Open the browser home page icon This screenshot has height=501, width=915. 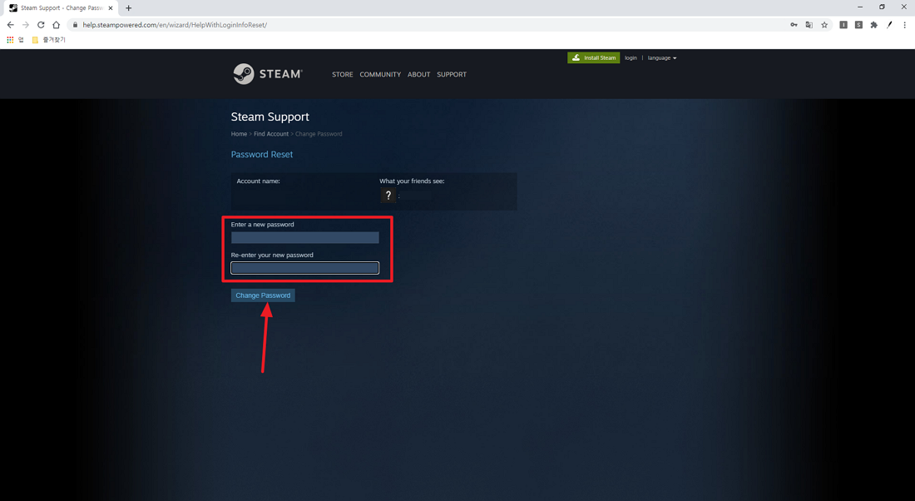click(x=56, y=24)
